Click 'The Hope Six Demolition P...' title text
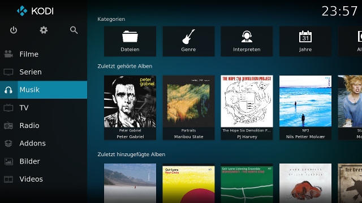 247,130
